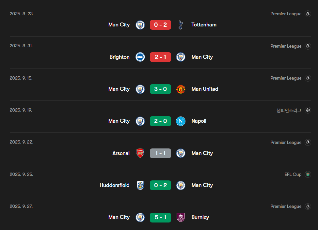Open the 3 - 0 Man United score
318x230 pixels.
(160, 89)
